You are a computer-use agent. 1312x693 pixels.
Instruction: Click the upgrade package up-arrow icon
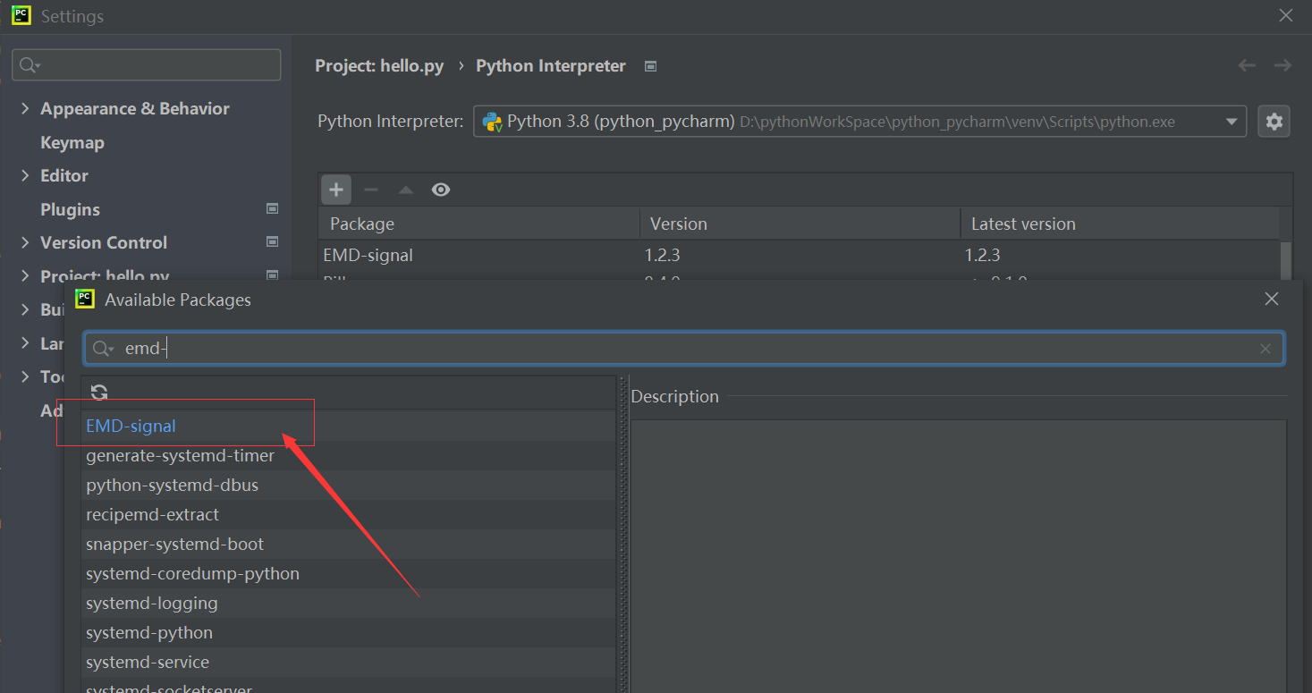(406, 190)
